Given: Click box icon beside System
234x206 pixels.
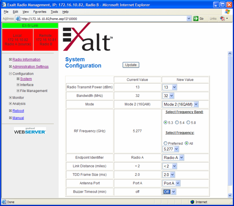Looking at the screenshot, I should click(x=18, y=79).
